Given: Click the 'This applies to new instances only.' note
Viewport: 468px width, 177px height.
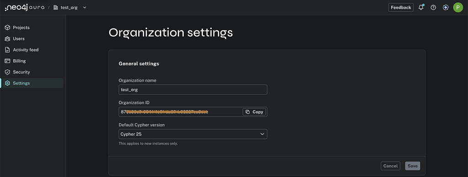Looking at the screenshot, I should (149, 143).
